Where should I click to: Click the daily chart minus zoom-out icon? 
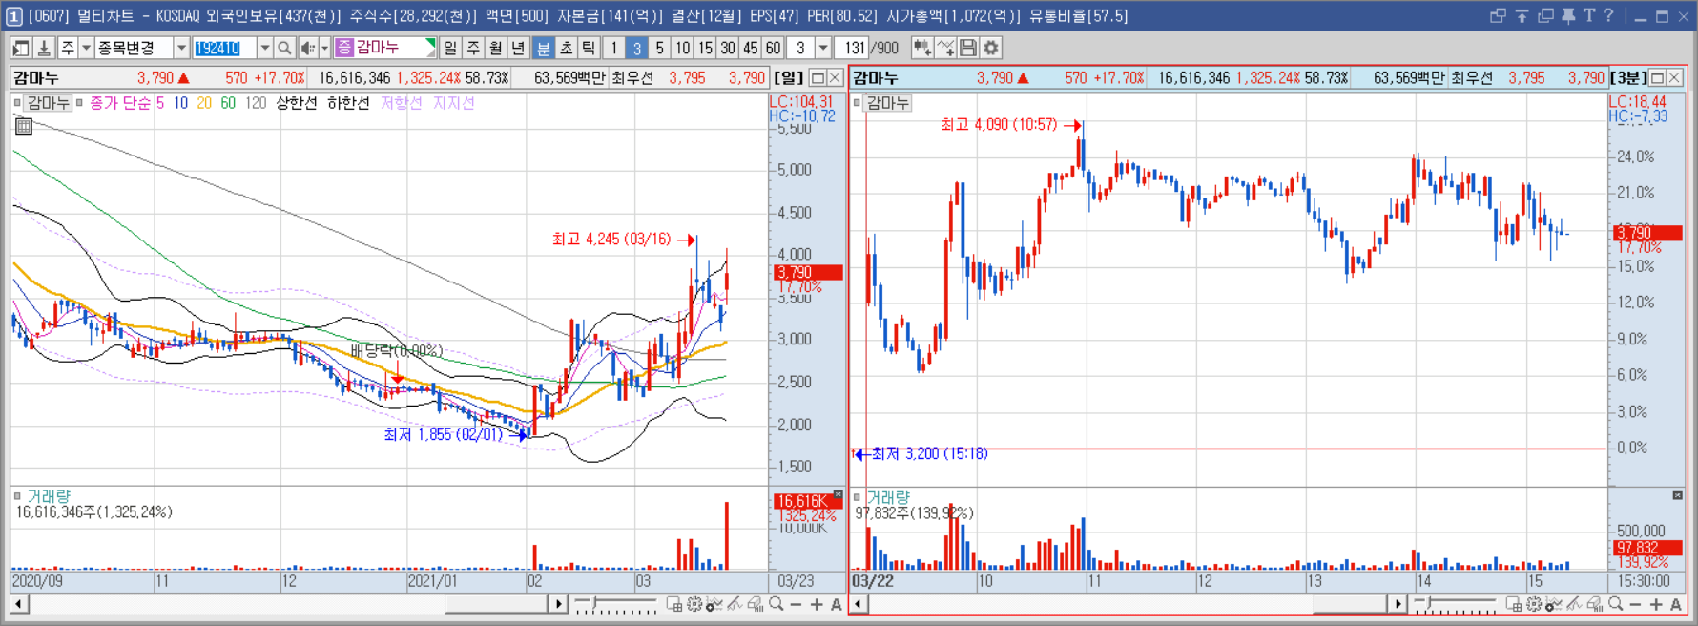[x=796, y=604]
